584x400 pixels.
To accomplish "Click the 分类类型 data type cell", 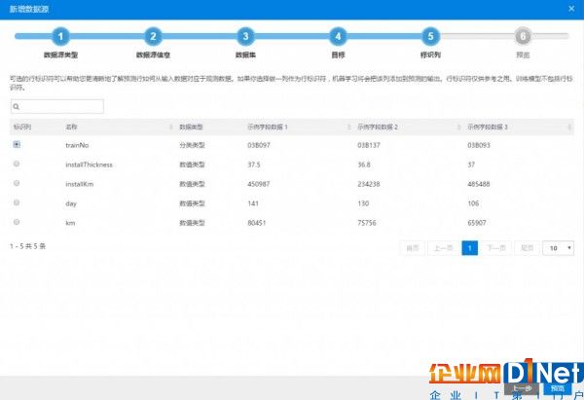I will tap(192, 145).
